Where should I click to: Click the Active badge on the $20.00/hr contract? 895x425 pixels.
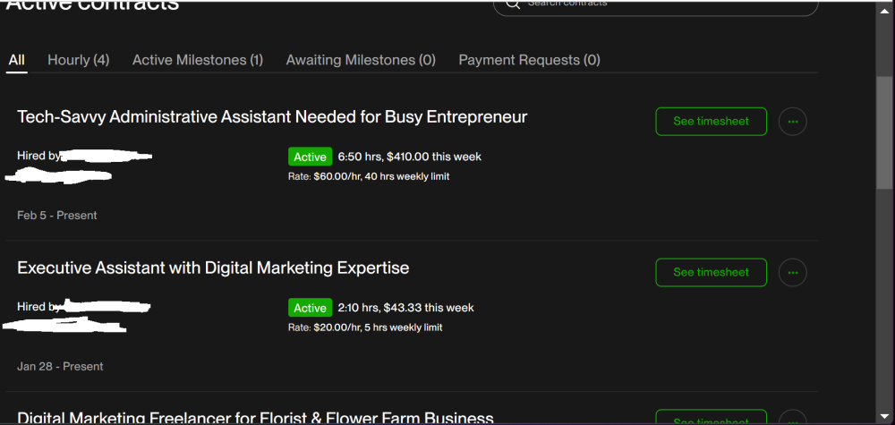click(310, 308)
